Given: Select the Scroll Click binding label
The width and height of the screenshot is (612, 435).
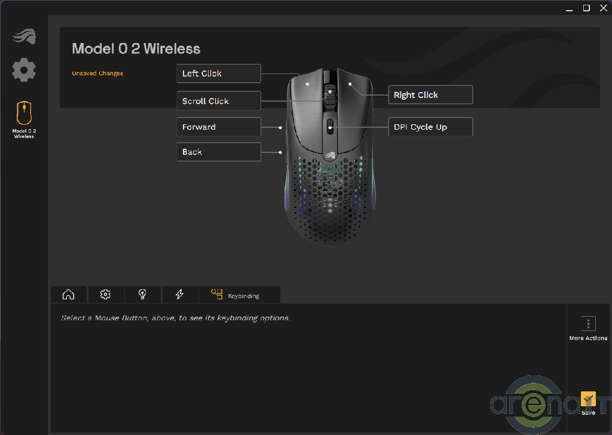Looking at the screenshot, I should 218,101.
